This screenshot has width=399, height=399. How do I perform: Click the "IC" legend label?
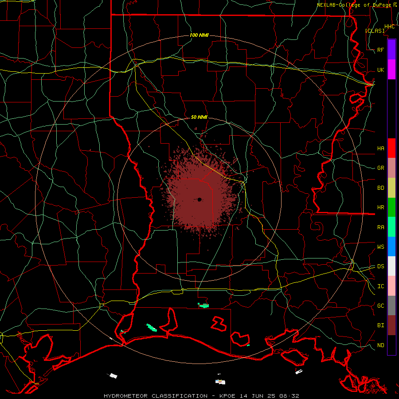380,286
